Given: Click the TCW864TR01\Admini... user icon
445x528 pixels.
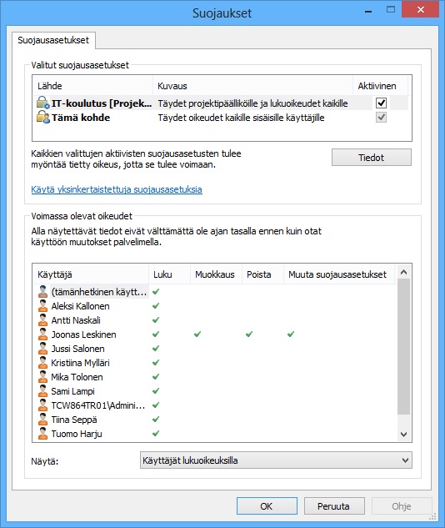Looking at the screenshot, I should pos(42,405).
